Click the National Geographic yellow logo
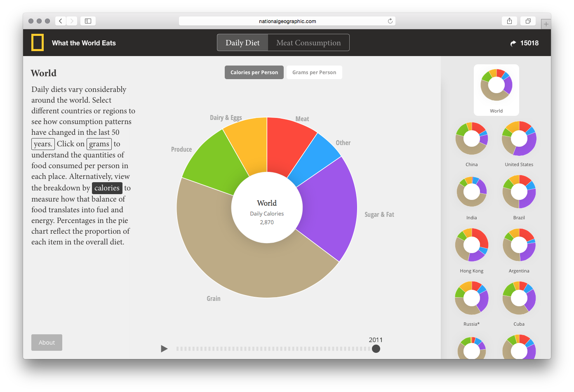574x392 pixels. (x=38, y=43)
